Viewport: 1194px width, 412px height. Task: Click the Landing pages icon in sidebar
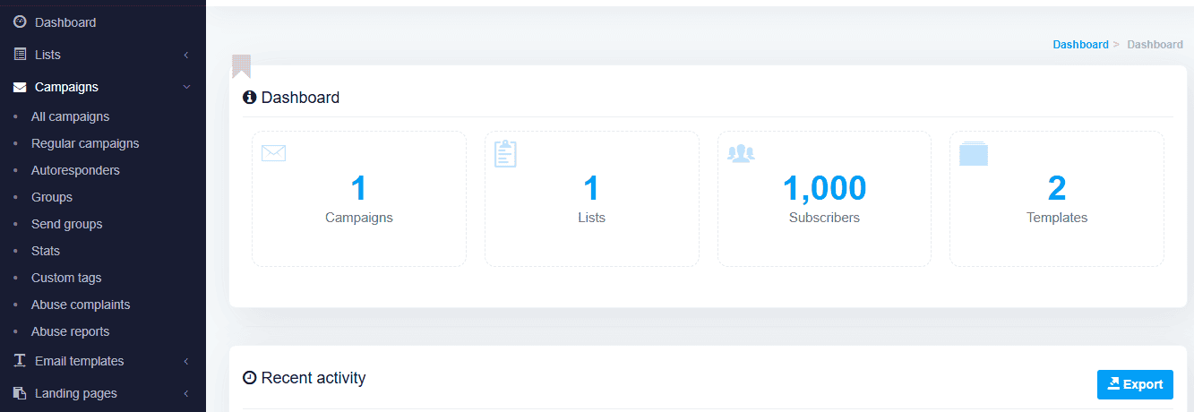coord(20,393)
